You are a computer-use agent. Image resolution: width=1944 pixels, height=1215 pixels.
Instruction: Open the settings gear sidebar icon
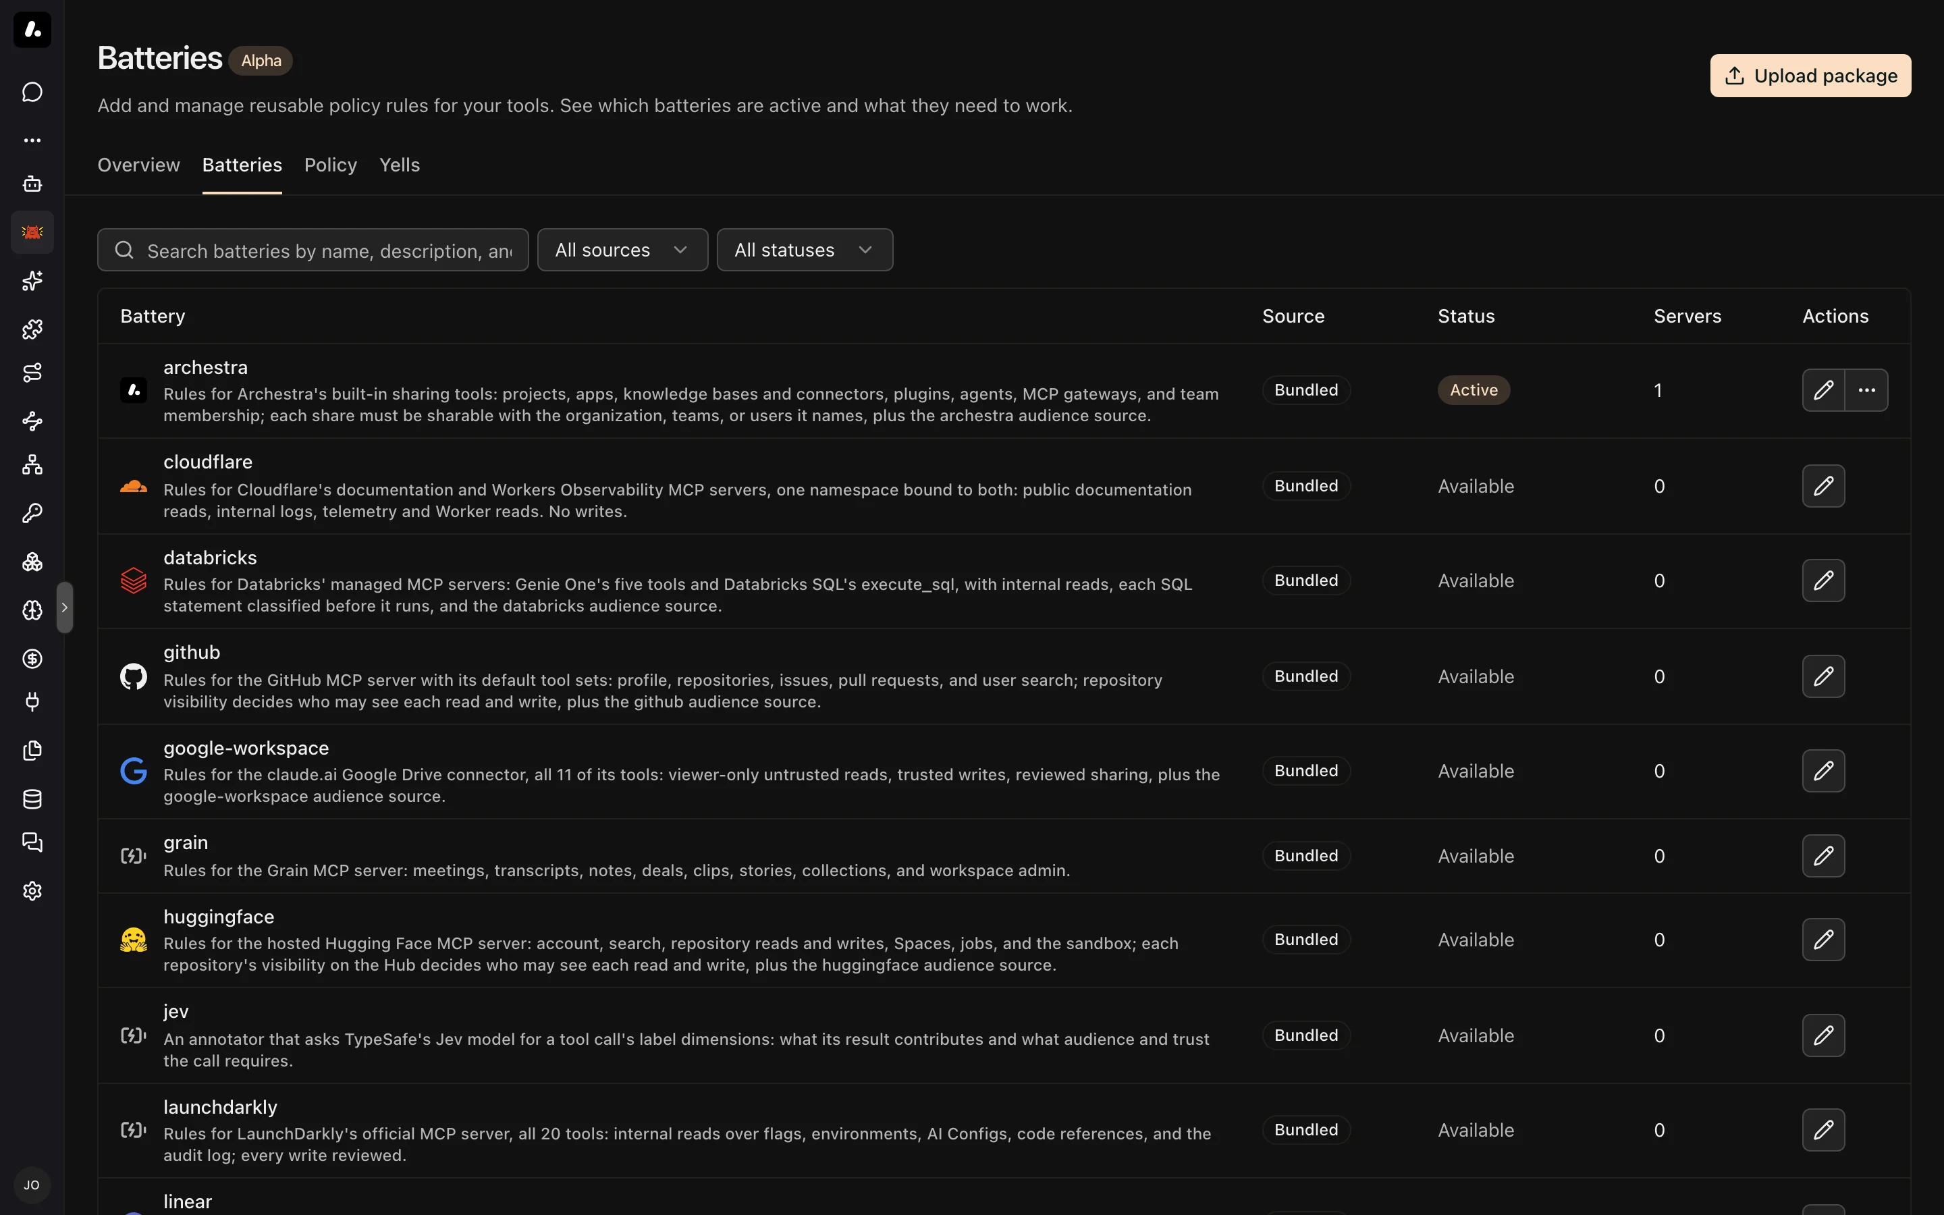(x=32, y=890)
